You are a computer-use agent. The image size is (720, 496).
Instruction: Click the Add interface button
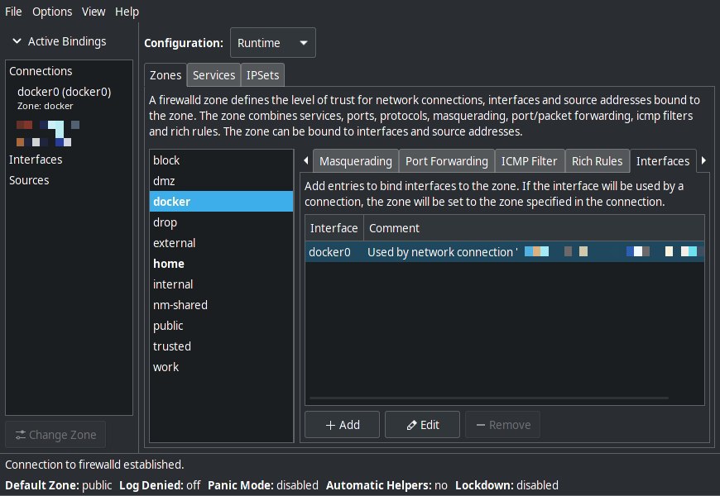[x=342, y=425]
